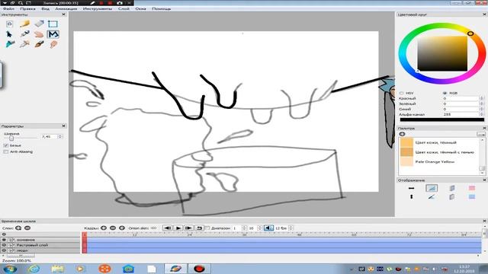The image size is (488, 274).
Task: Step the alpha channel value spinner
Action: coord(482,114)
